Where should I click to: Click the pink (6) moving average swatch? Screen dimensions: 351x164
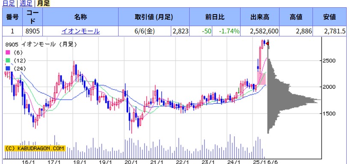click(x=8, y=52)
